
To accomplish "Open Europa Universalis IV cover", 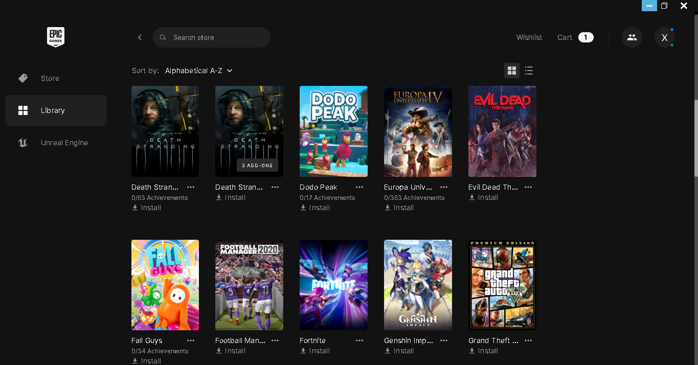I will coord(418,131).
